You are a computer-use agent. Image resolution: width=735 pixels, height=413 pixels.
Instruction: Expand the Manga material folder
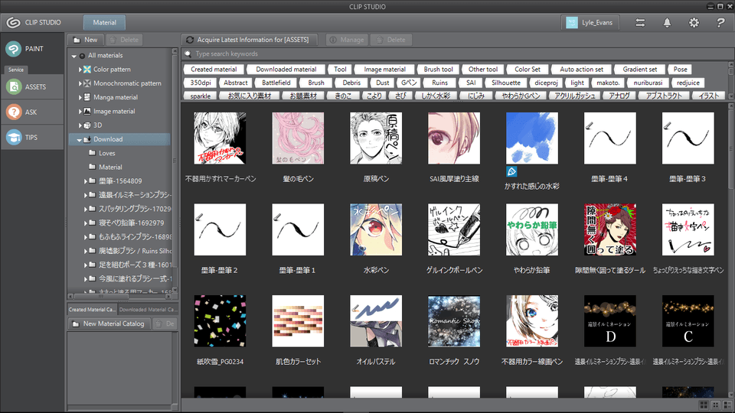point(79,97)
